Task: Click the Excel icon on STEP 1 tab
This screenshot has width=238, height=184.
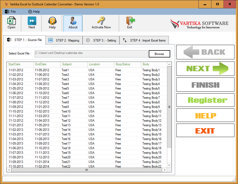Action: (9, 40)
